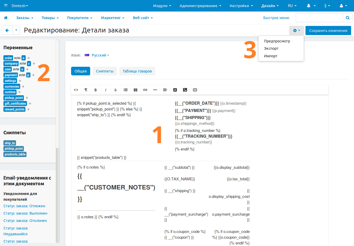354x246 pixels.
Task: Open the Заказы menu dropdown
Action: click(25, 18)
